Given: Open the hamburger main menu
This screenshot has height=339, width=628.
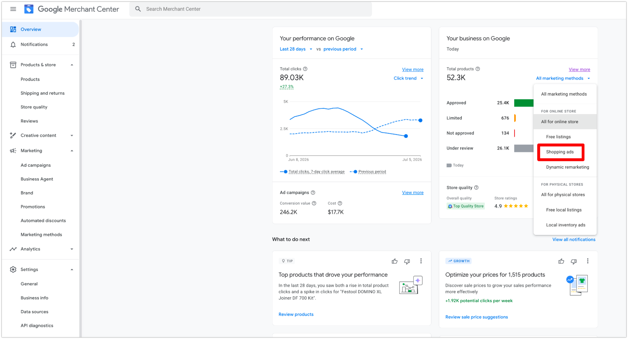Looking at the screenshot, I should [x=13, y=9].
